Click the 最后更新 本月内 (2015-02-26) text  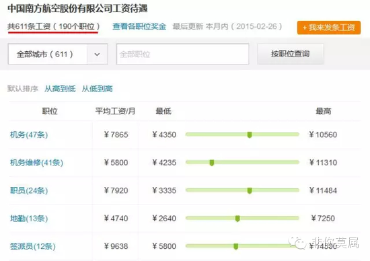[x=227, y=26]
